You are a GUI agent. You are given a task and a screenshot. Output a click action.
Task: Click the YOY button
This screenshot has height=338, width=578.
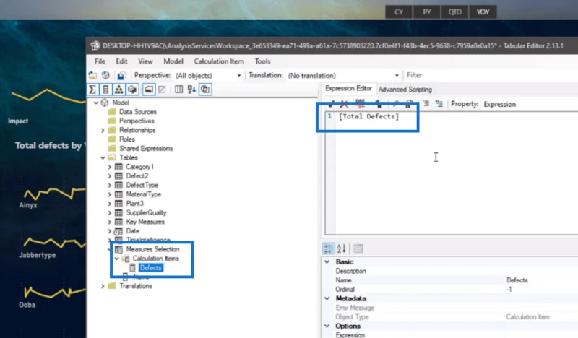point(483,12)
